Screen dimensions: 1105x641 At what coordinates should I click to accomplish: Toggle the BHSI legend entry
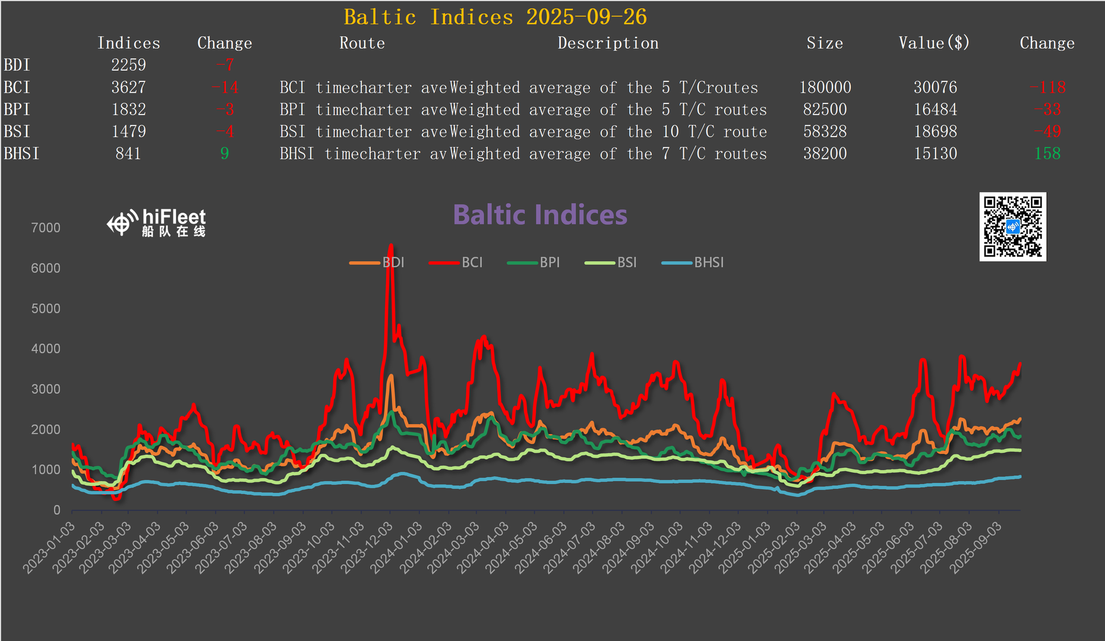[693, 263]
